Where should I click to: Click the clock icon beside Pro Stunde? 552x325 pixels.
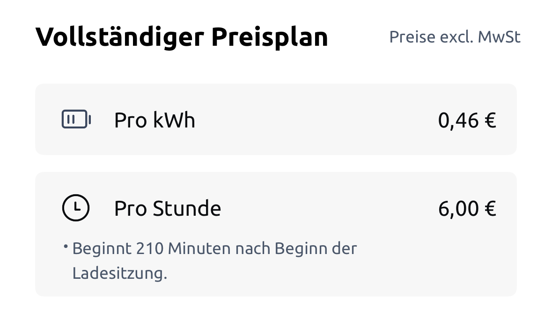pyautogui.click(x=75, y=208)
